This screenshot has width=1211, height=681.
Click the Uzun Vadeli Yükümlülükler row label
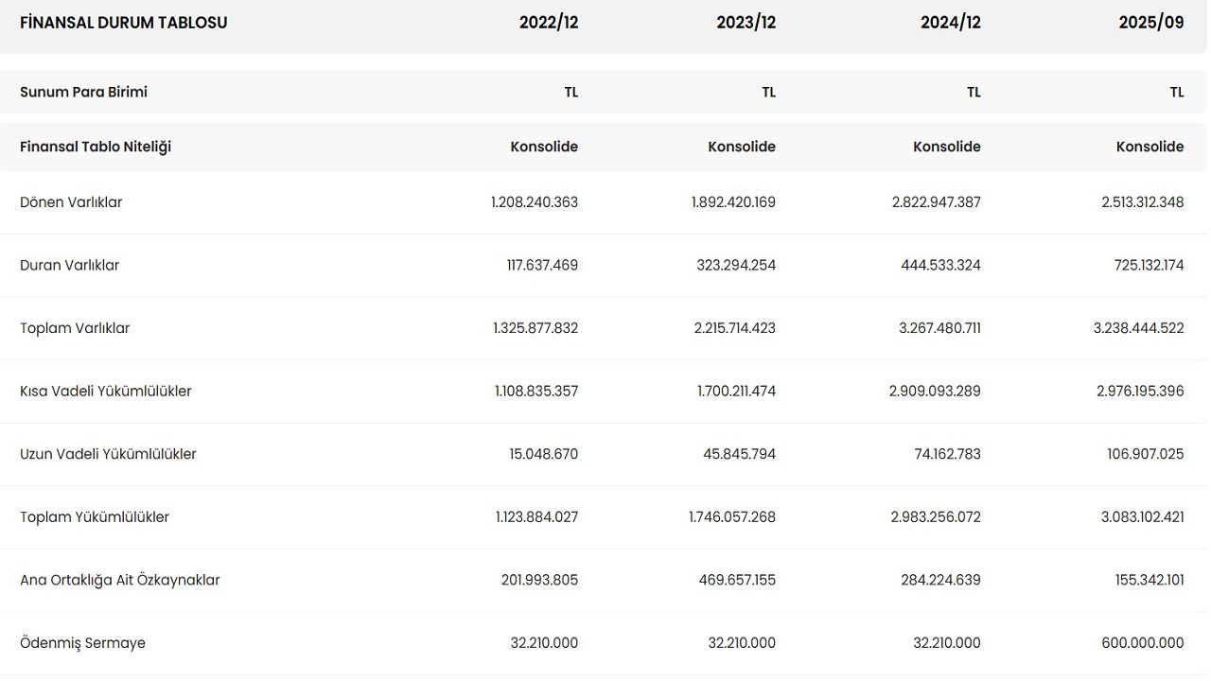(108, 454)
